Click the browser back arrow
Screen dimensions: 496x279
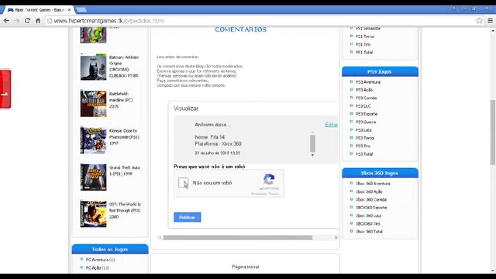coord(6,21)
